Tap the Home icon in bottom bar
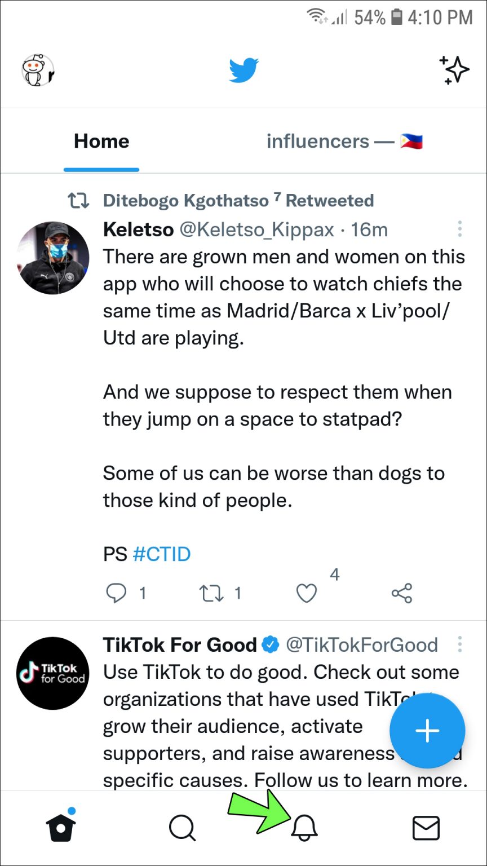487x866 pixels. 60,827
